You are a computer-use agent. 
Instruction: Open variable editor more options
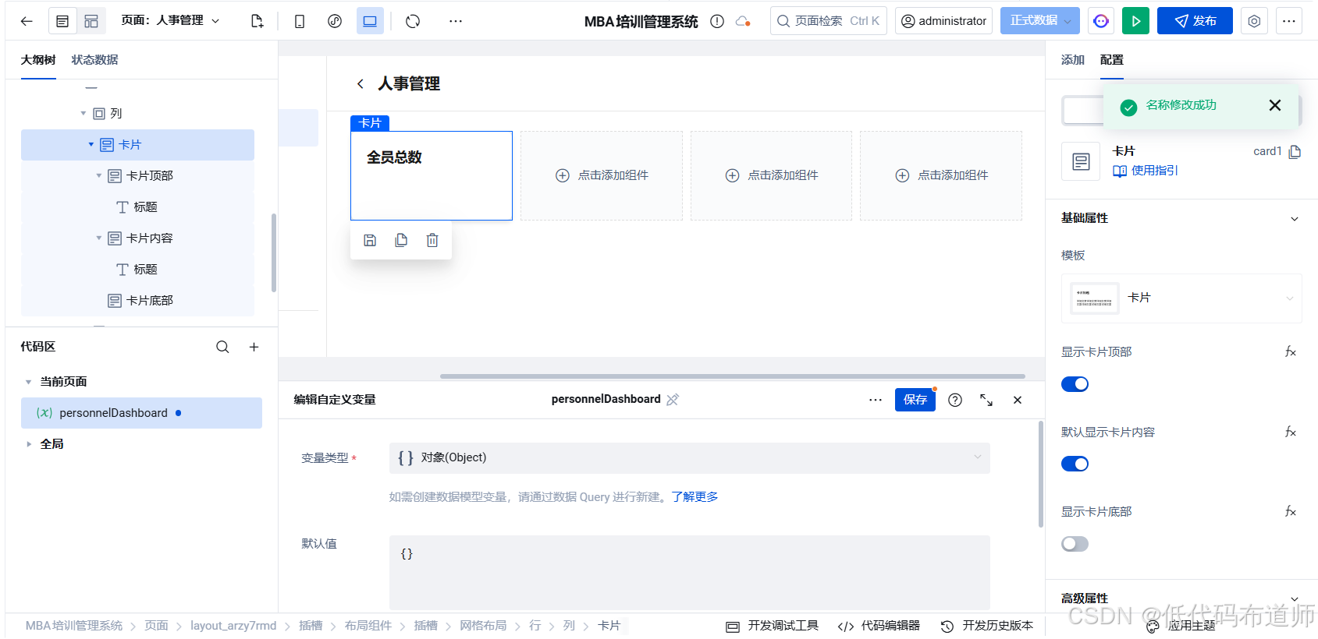[876, 400]
